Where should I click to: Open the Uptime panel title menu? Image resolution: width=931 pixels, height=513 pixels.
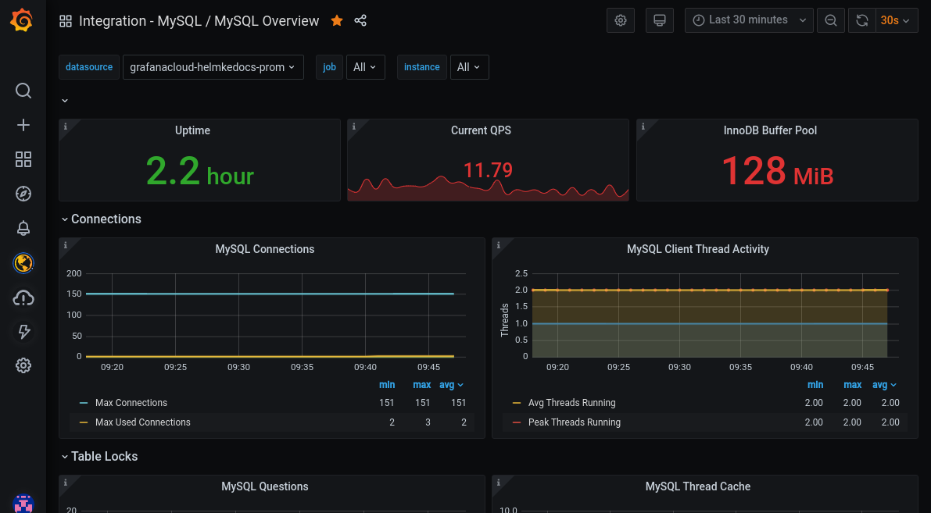click(192, 130)
